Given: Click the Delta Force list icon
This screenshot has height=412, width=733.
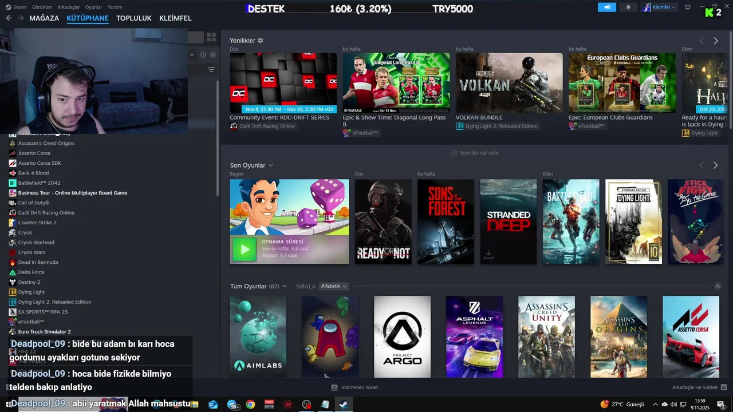Looking at the screenshot, I should tap(13, 272).
